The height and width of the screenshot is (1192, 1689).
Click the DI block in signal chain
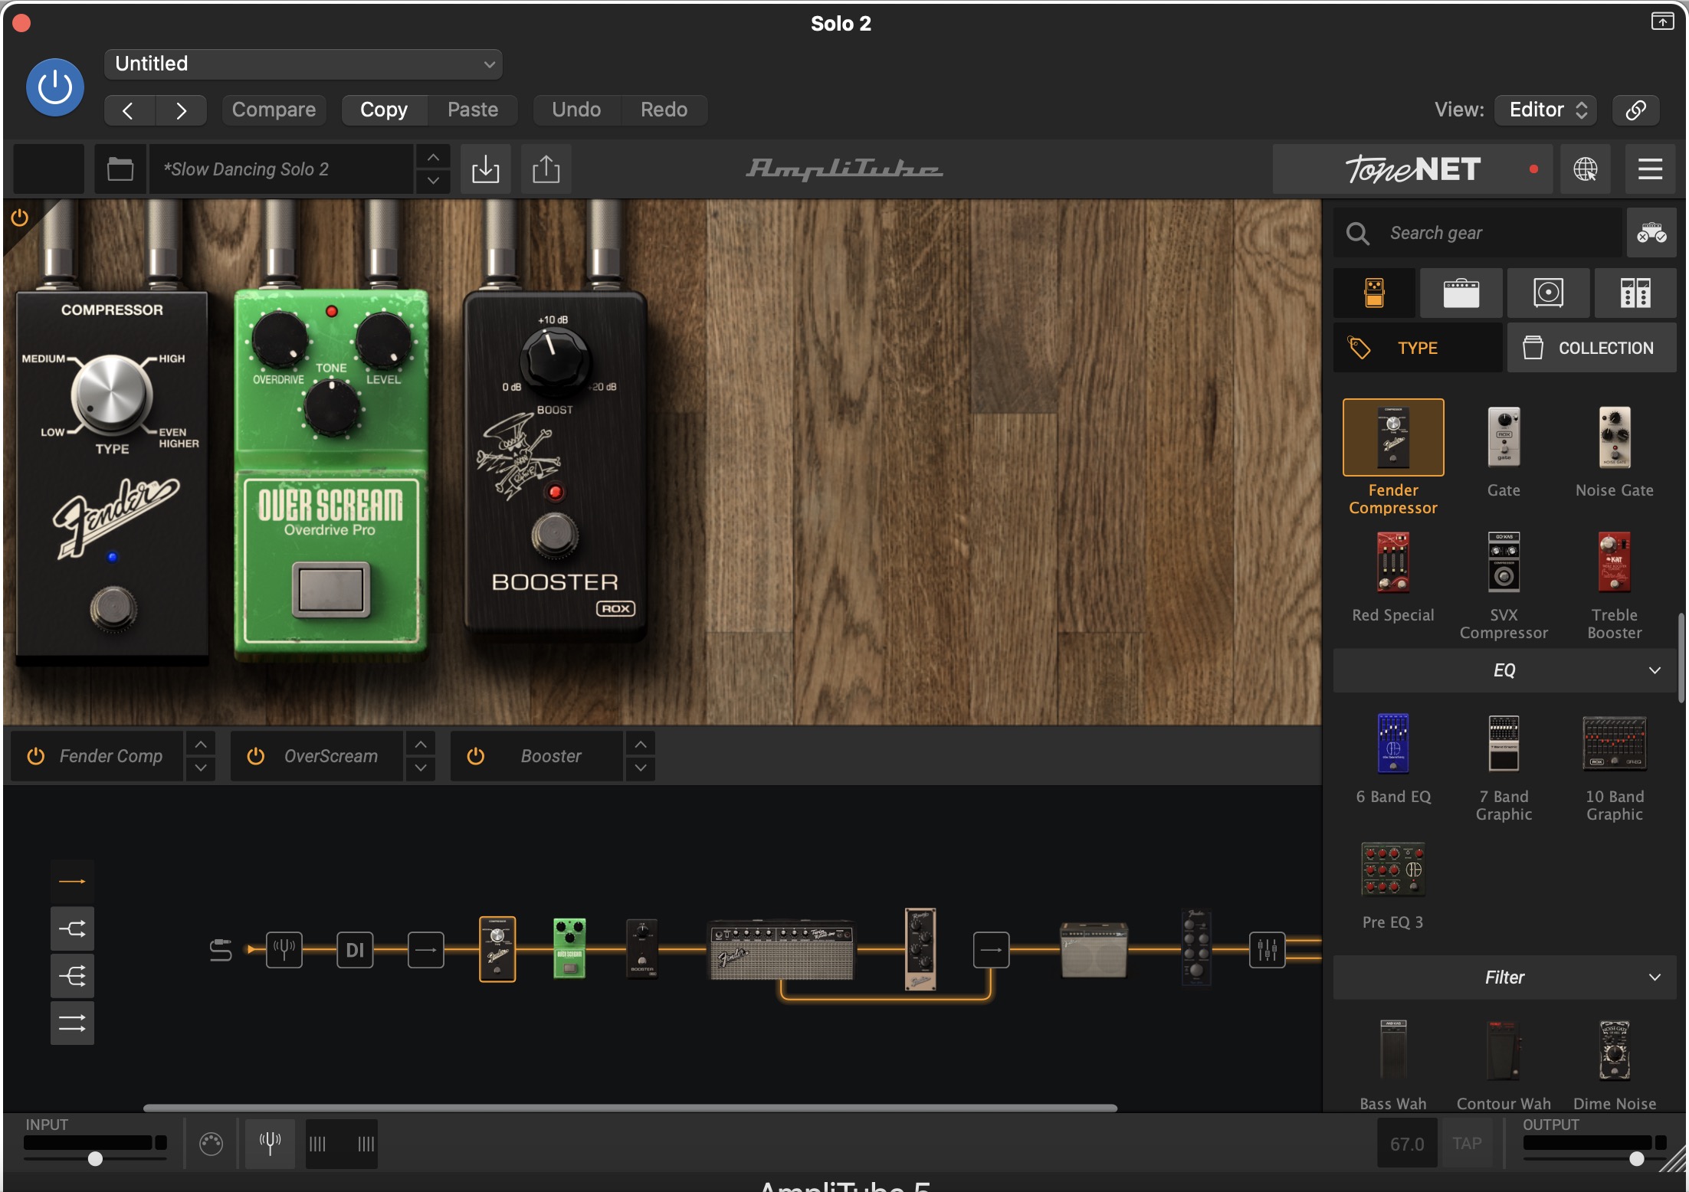355,951
